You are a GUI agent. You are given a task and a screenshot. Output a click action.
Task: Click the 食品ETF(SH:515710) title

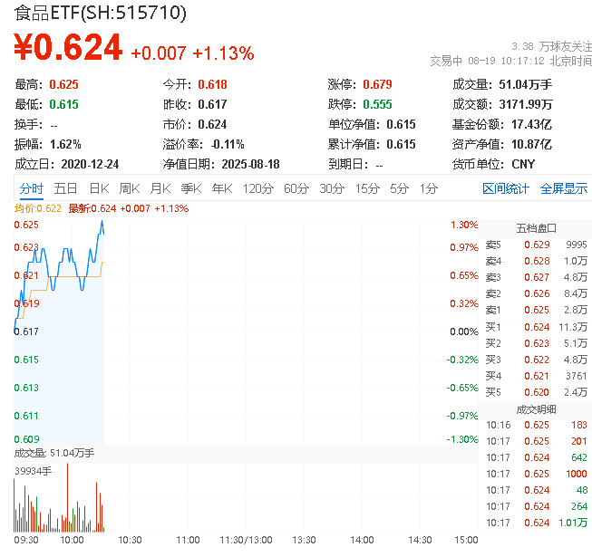tap(100, 13)
